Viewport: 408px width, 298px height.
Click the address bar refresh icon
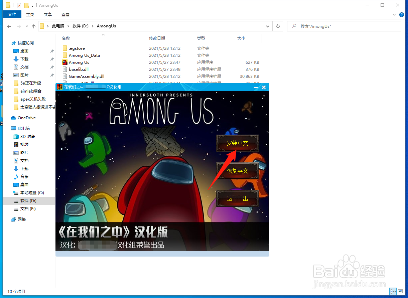pos(278,26)
